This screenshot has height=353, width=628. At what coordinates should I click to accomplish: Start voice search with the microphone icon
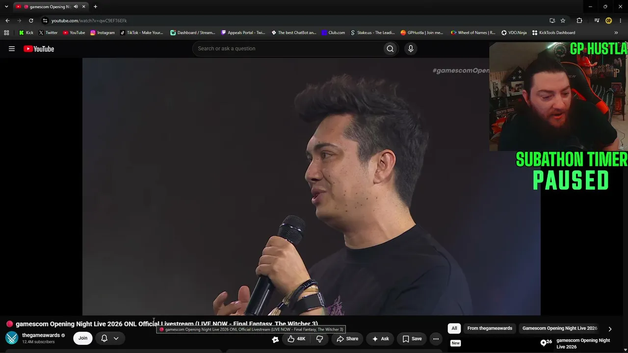pyautogui.click(x=411, y=49)
